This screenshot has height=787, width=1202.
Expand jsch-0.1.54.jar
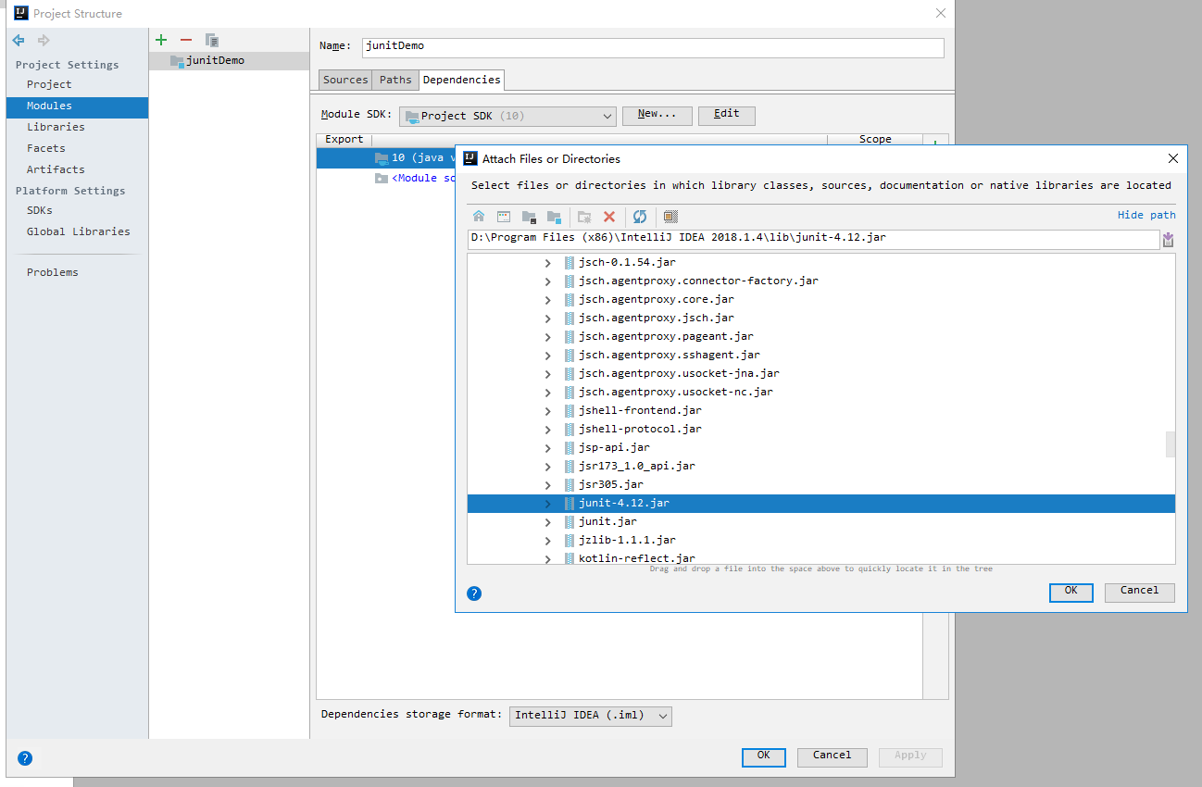[x=547, y=263]
